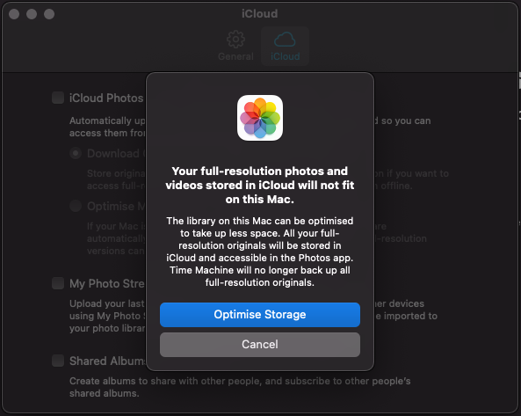Click the General gear icon

(235, 40)
